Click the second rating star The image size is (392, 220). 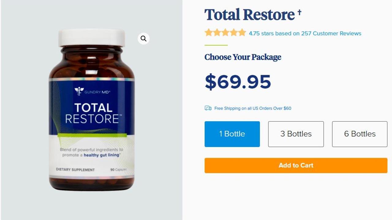point(217,32)
